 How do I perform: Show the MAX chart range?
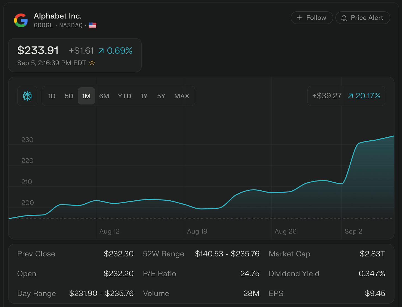tap(182, 96)
